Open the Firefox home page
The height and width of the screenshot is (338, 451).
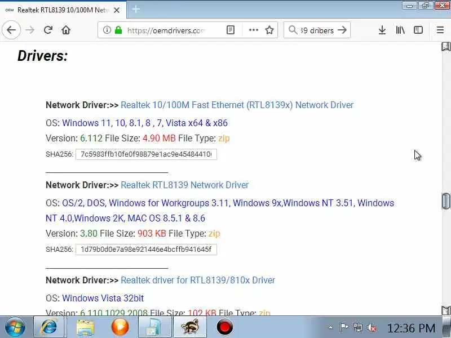pyautogui.click(x=66, y=30)
